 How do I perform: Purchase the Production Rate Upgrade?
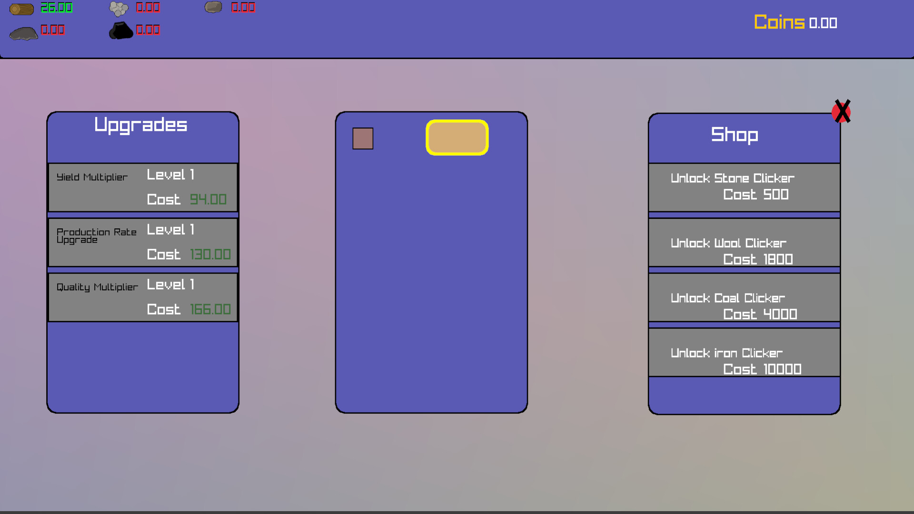click(x=142, y=242)
